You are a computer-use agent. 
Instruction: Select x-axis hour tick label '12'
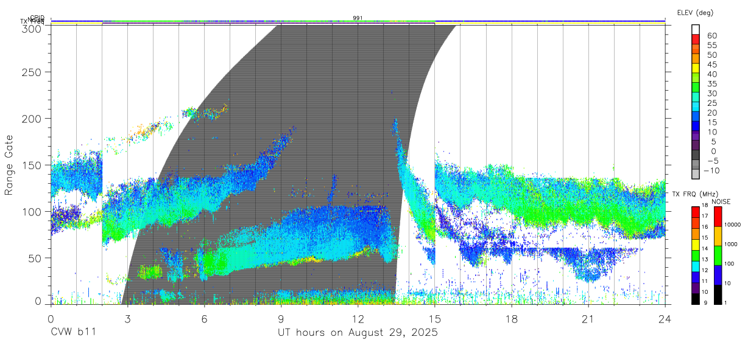(358, 319)
